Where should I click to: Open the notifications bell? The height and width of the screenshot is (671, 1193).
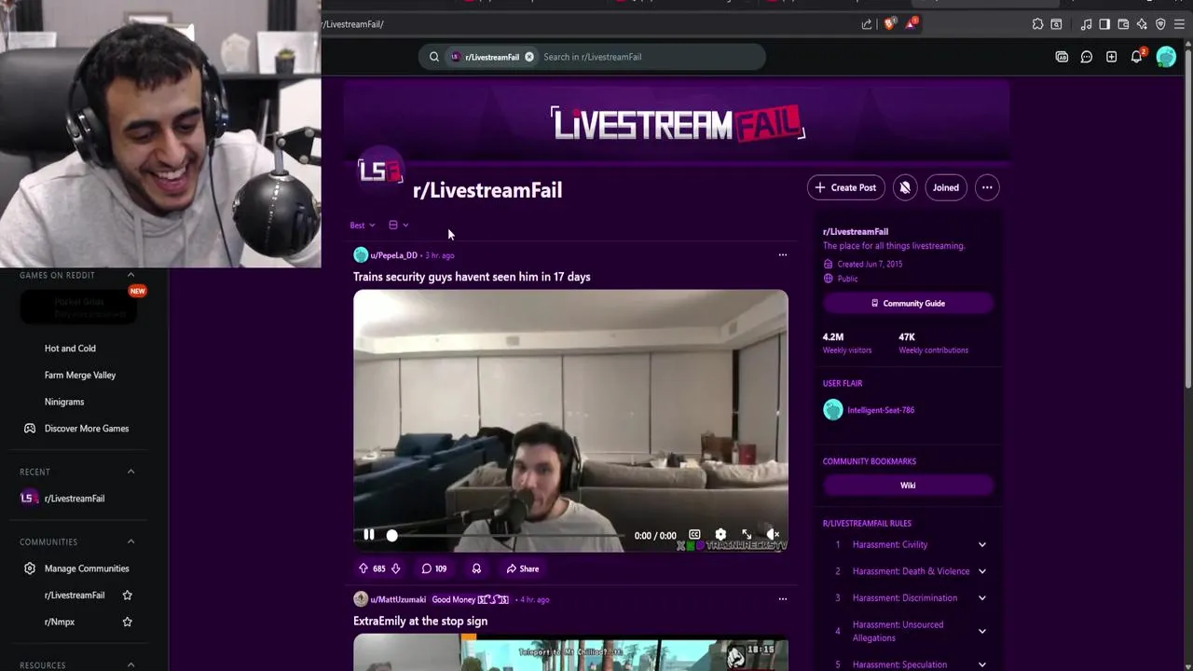(x=1136, y=57)
